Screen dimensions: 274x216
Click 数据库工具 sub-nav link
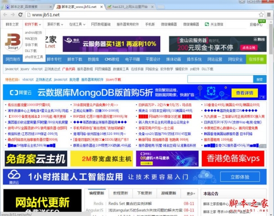coord(121,69)
